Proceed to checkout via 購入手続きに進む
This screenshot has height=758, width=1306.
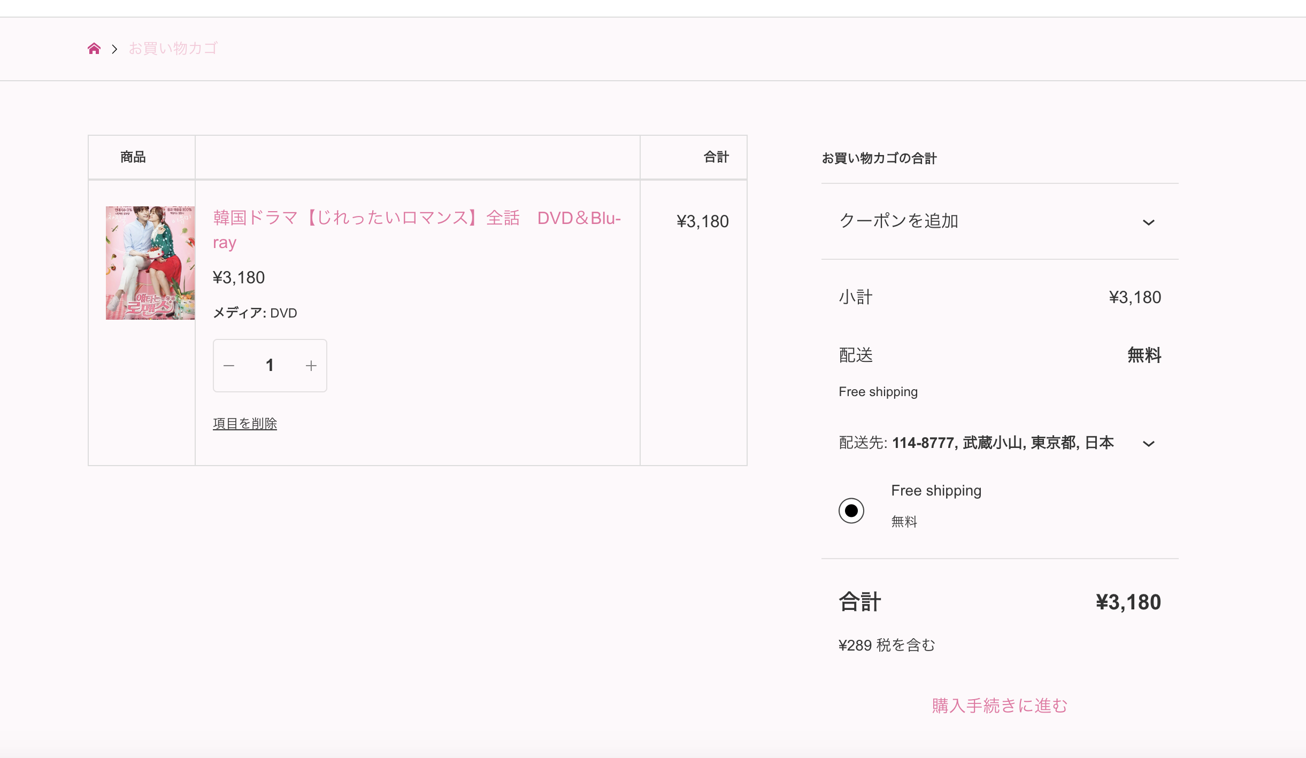(1000, 706)
